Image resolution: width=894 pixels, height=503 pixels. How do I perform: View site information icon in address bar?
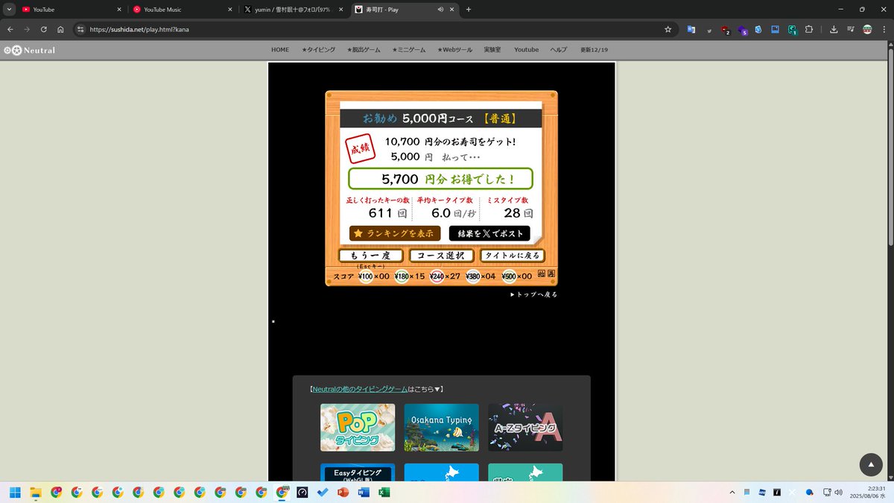click(80, 29)
